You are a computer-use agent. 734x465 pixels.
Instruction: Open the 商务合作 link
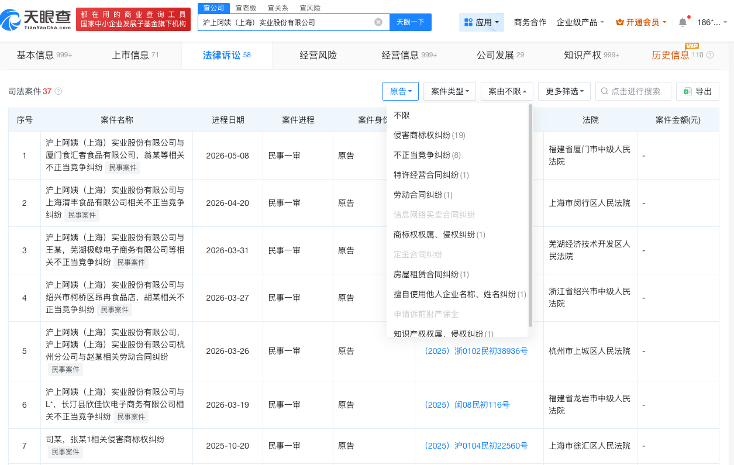530,22
